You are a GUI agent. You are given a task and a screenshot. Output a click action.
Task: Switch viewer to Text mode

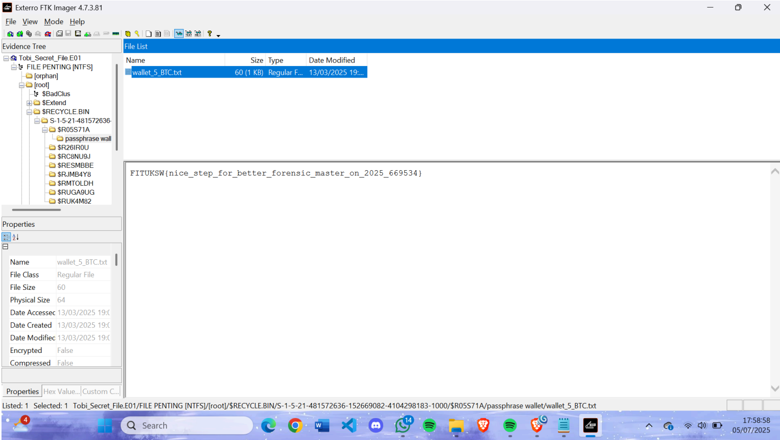tap(188, 34)
